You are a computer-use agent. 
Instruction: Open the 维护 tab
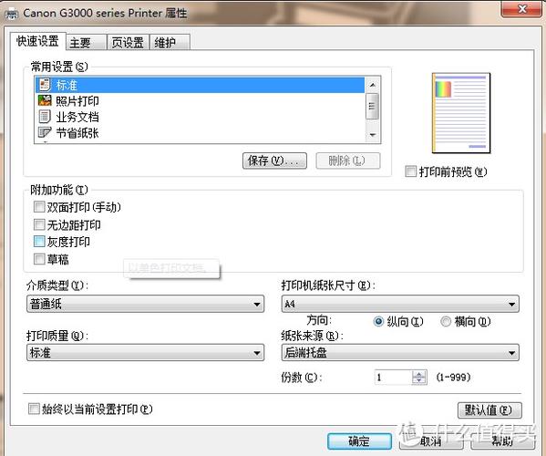click(x=170, y=43)
